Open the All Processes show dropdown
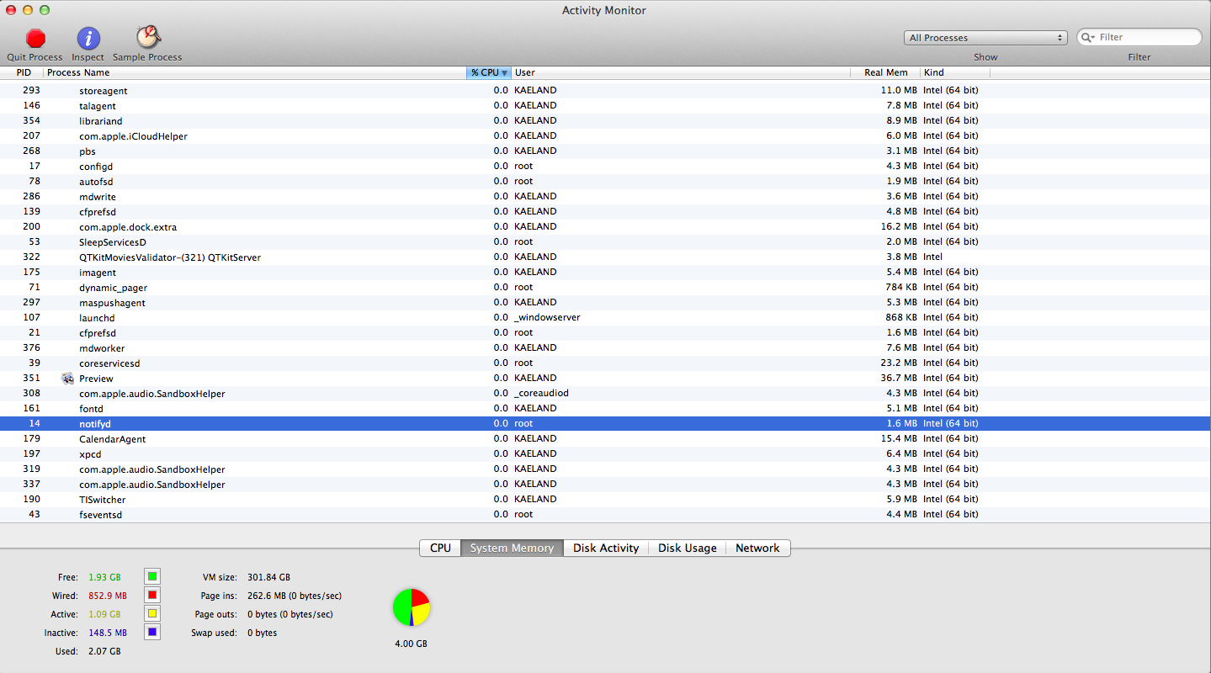Image resolution: width=1211 pixels, height=673 pixels. point(986,38)
